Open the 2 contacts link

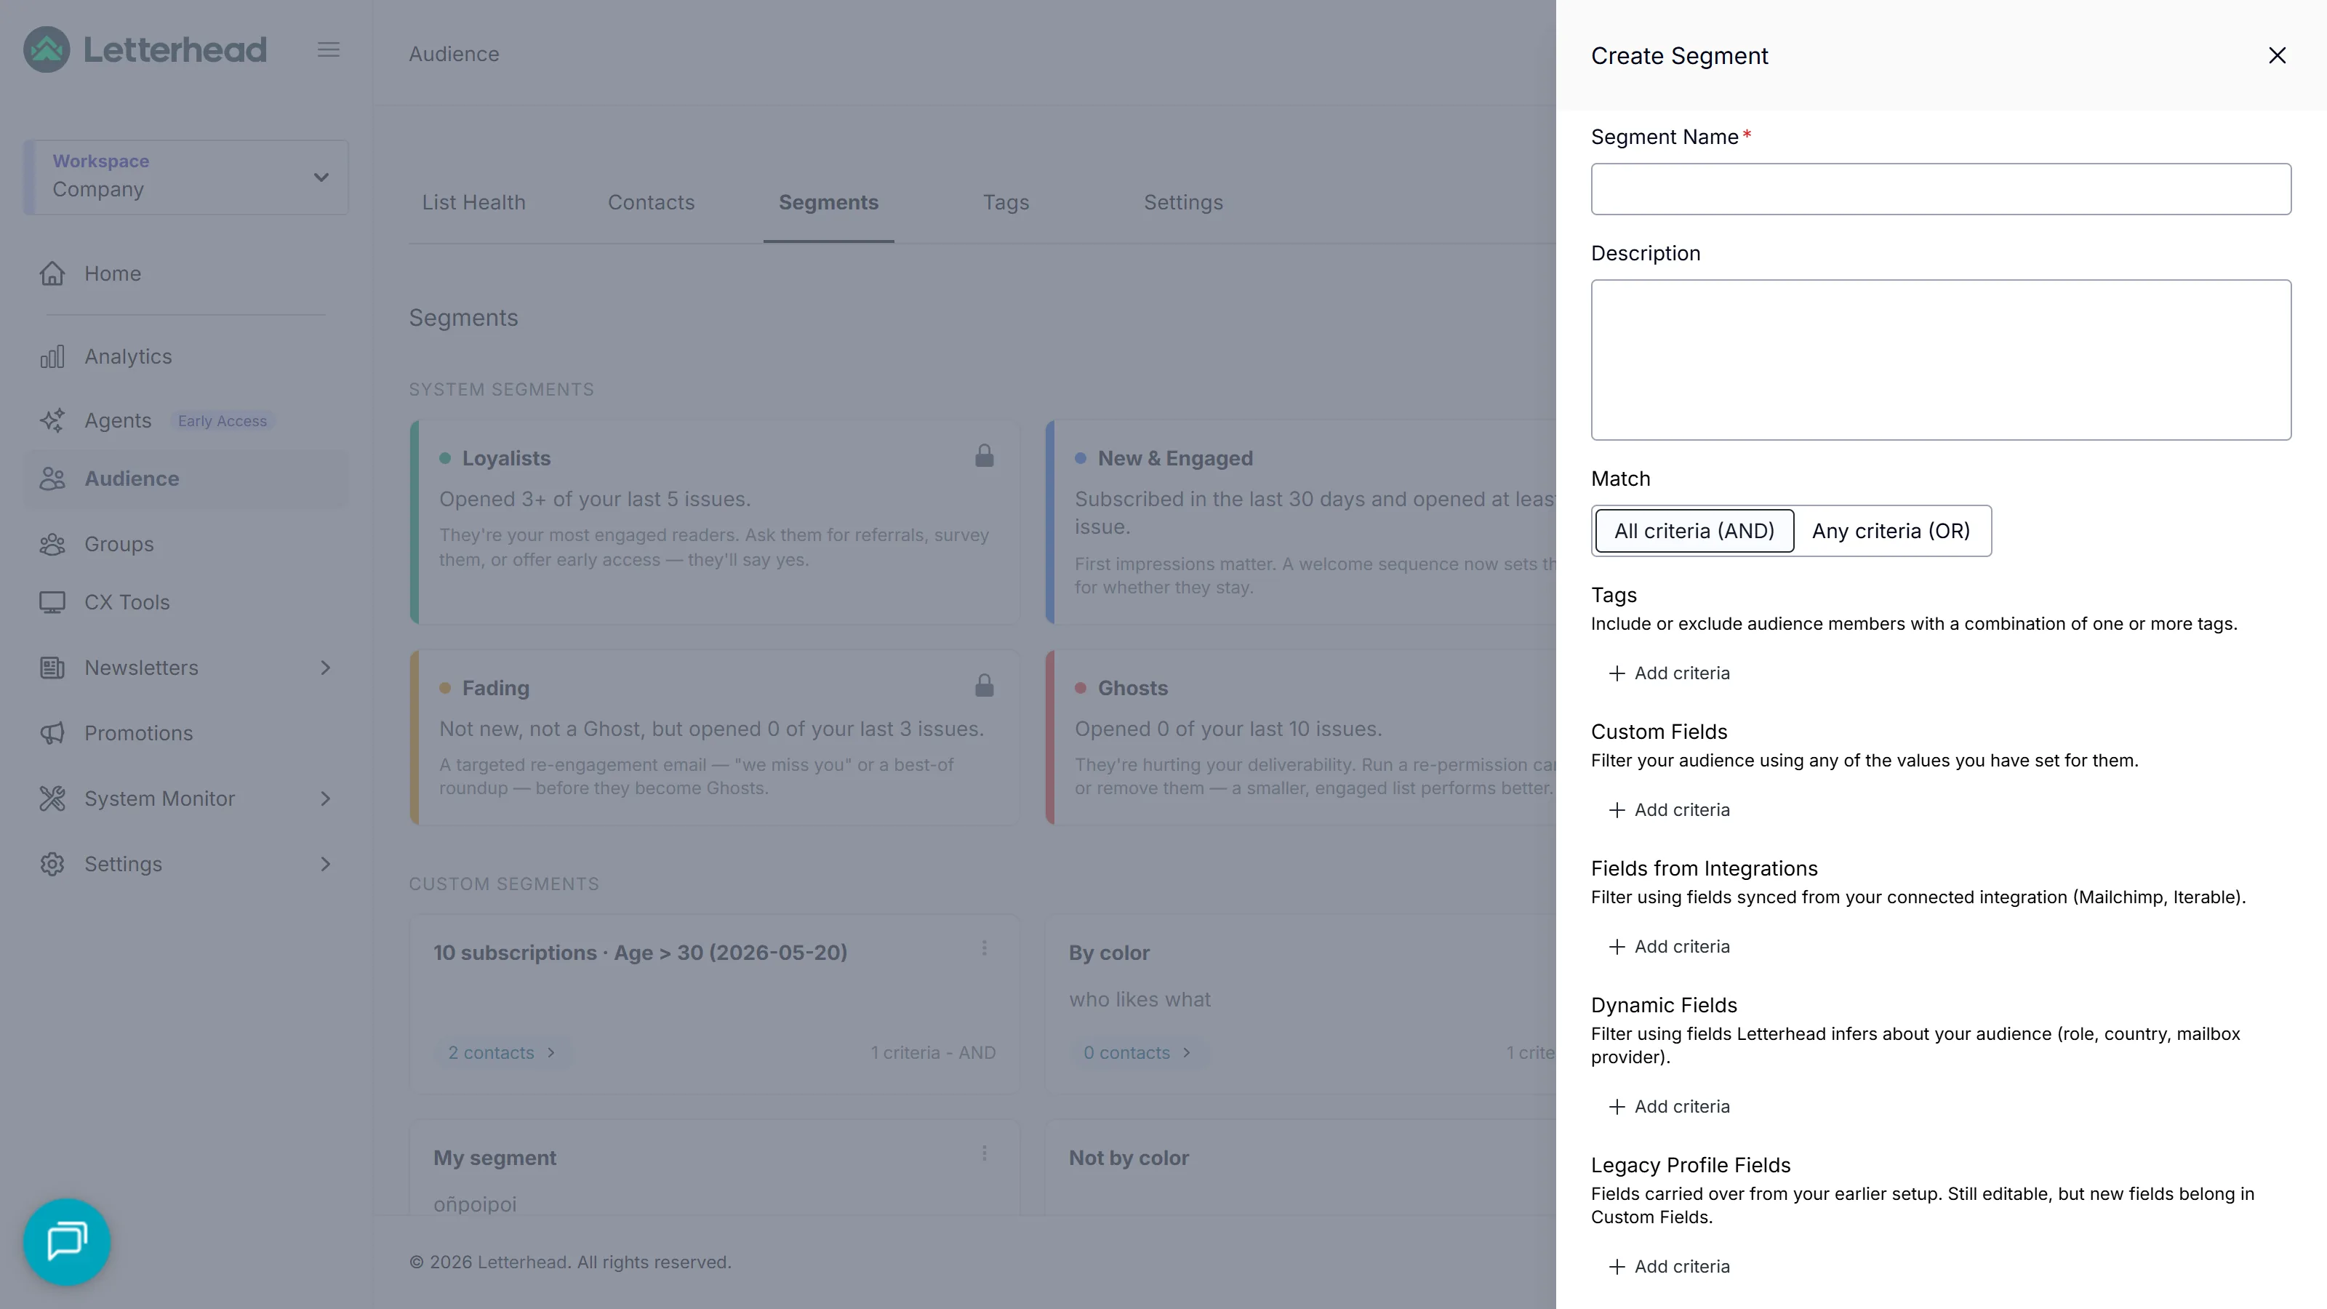click(502, 1053)
